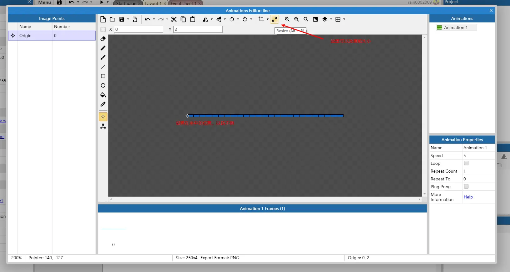The image size is (510, 272).
Task: Select the color picker eyedropper tool
Action: tap(103, 104)
